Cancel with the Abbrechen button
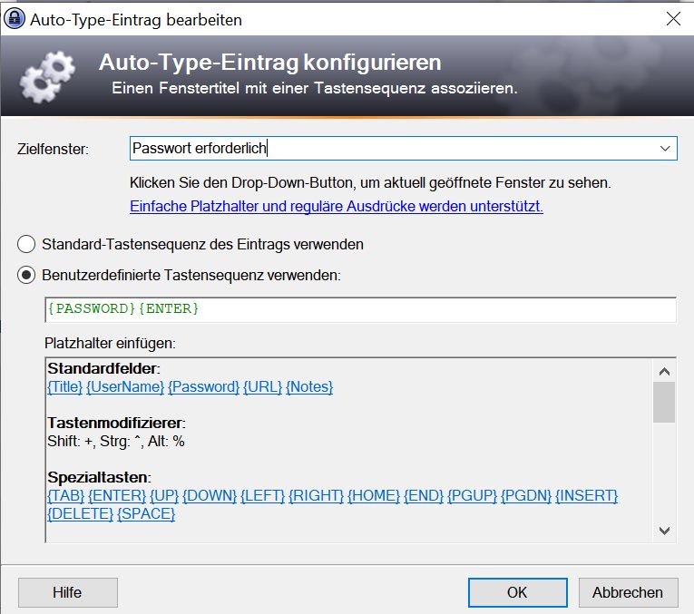 pyautogui.click(x=628, y=592)
